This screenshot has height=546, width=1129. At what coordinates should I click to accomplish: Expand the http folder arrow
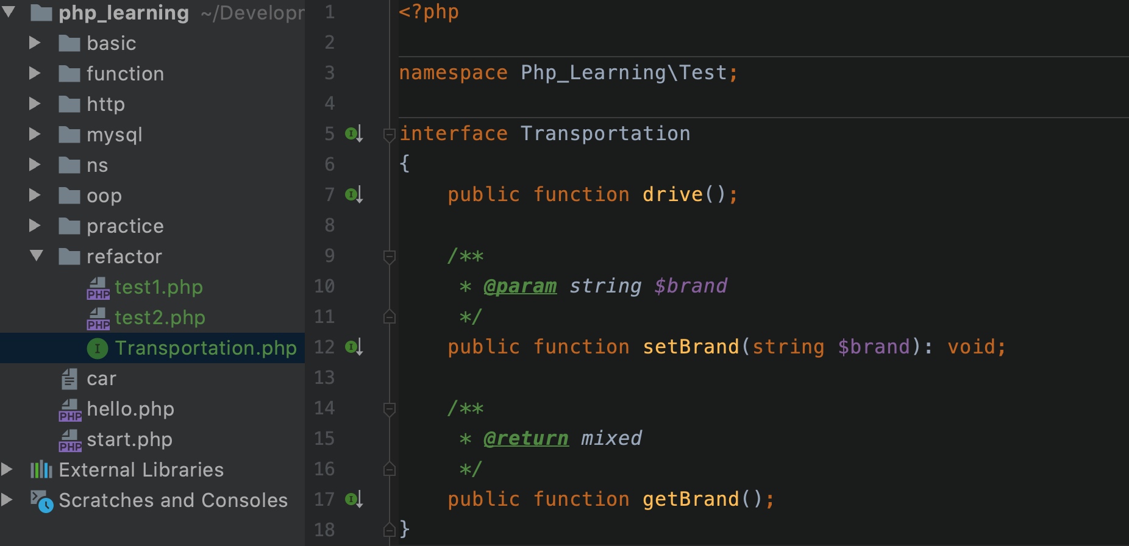[35, 104]
